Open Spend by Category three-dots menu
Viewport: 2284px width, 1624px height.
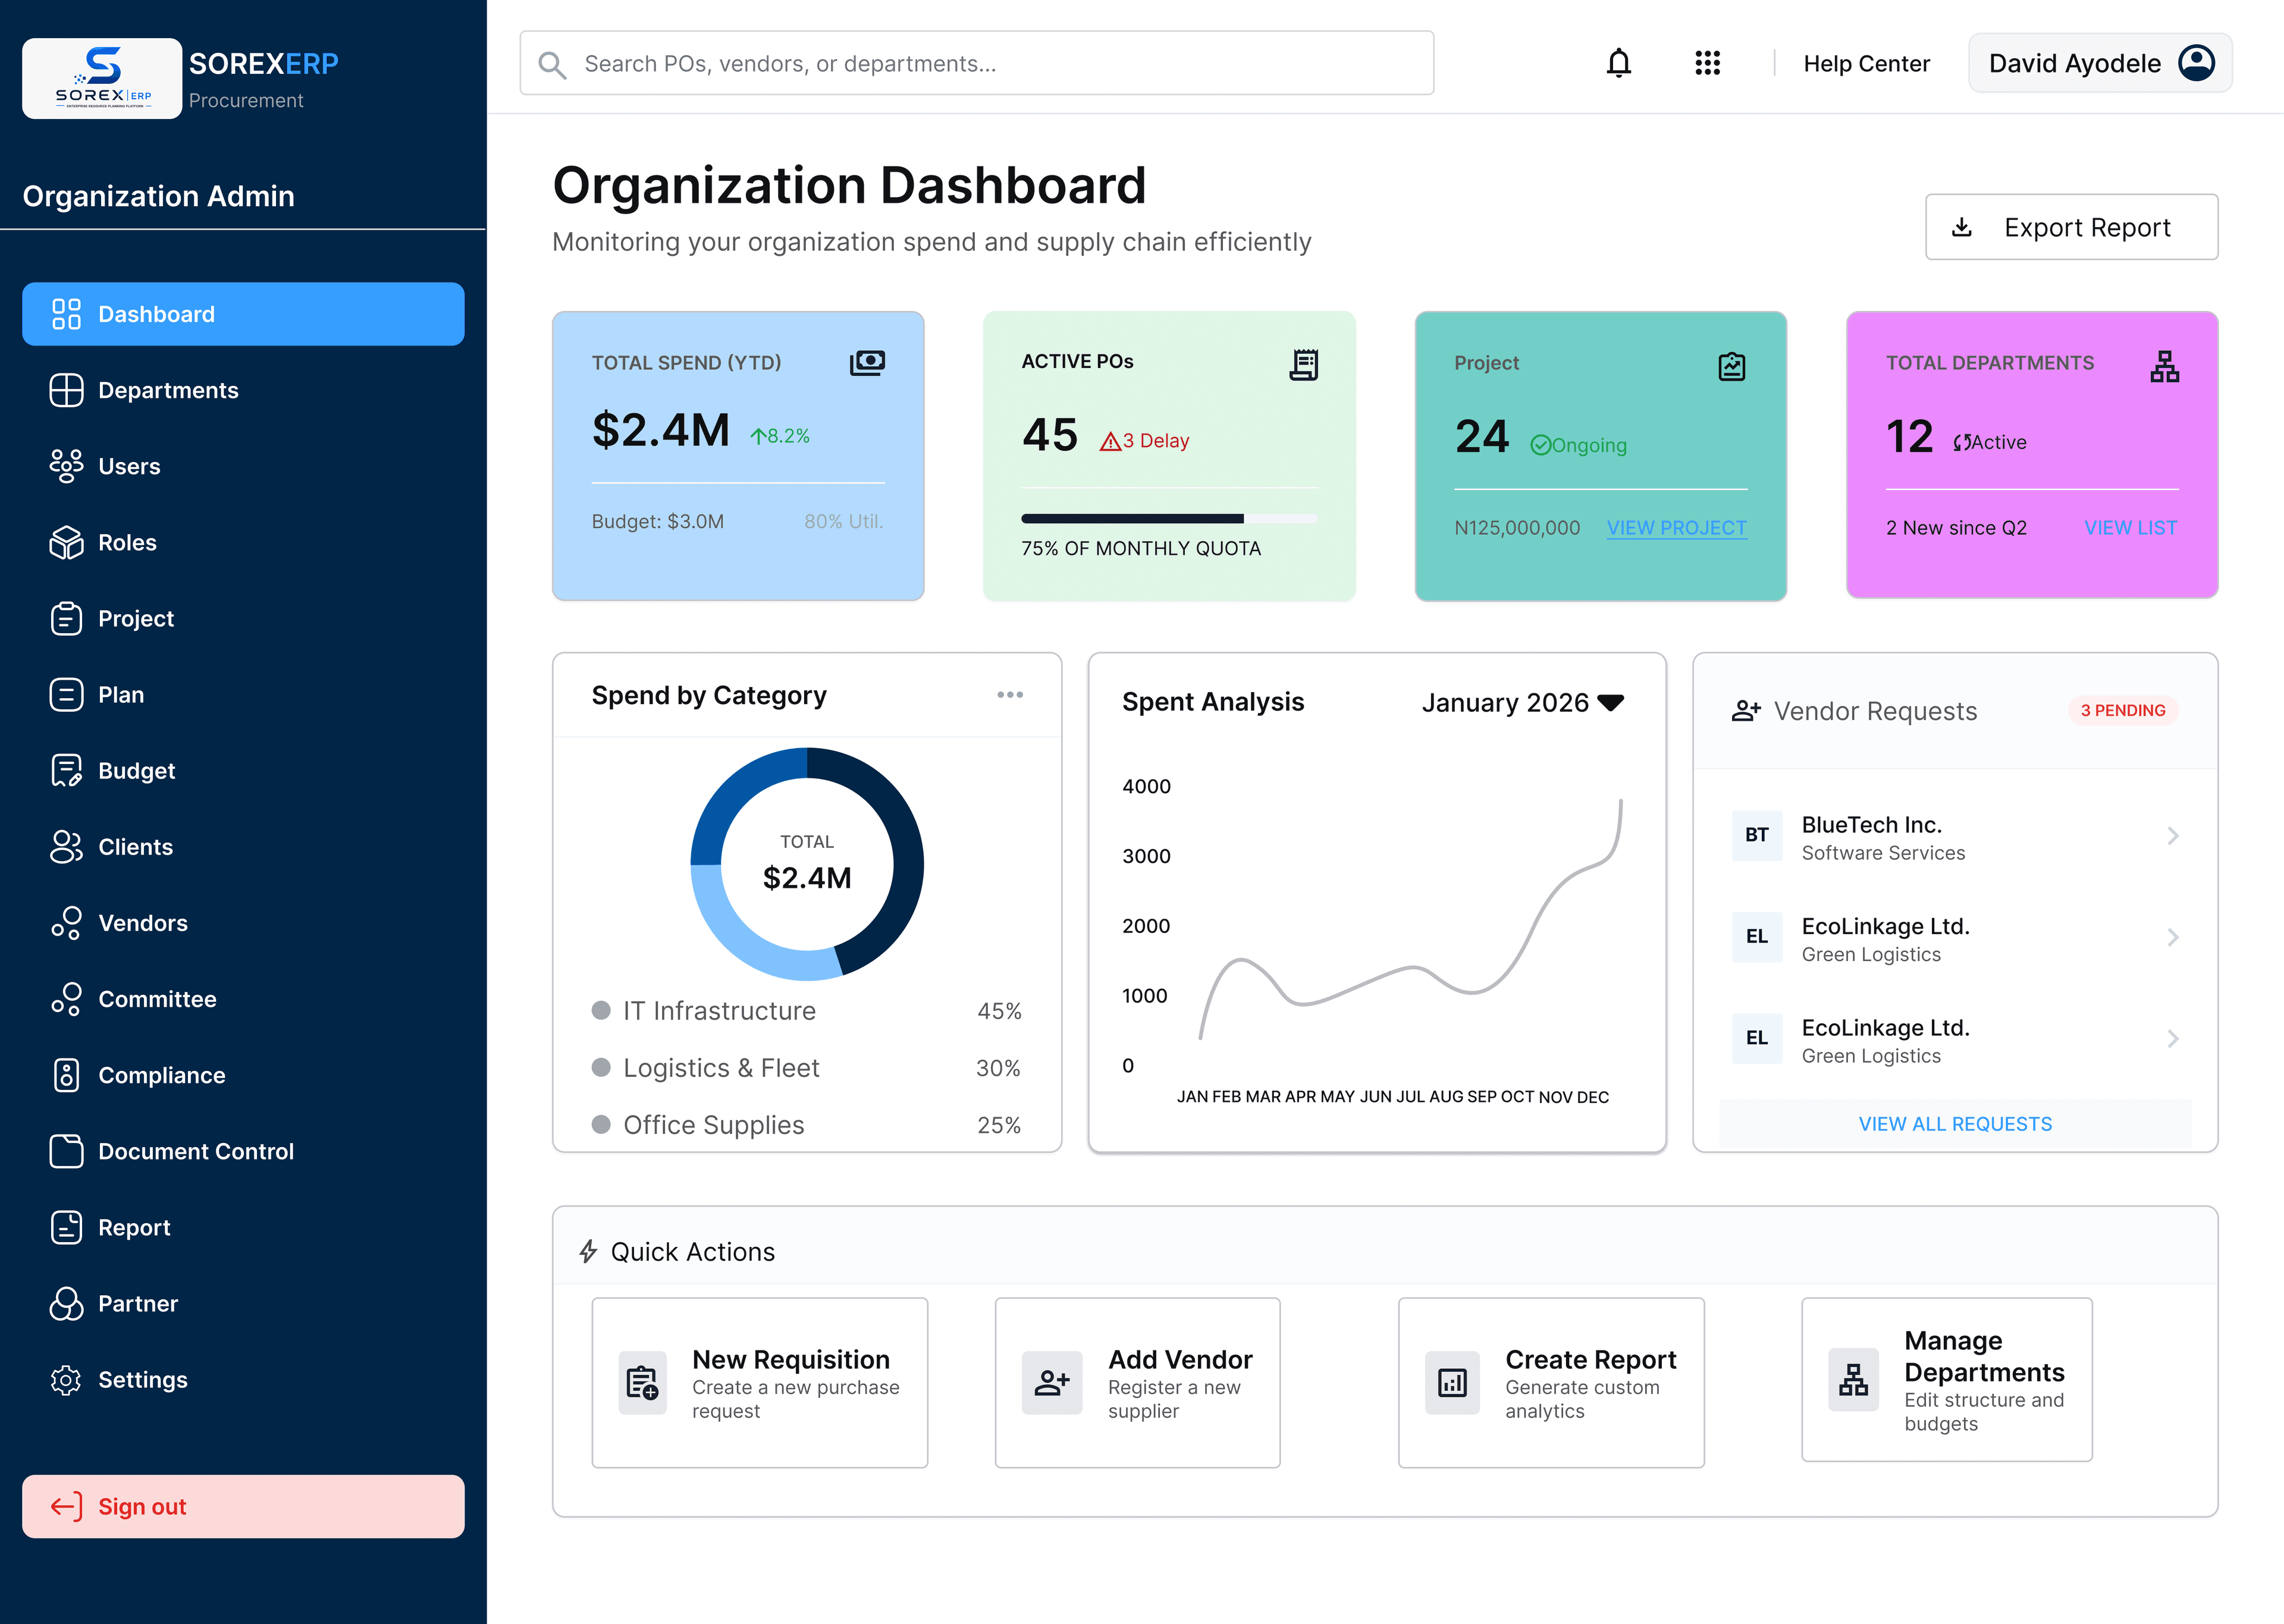(x=1009, y=695)
